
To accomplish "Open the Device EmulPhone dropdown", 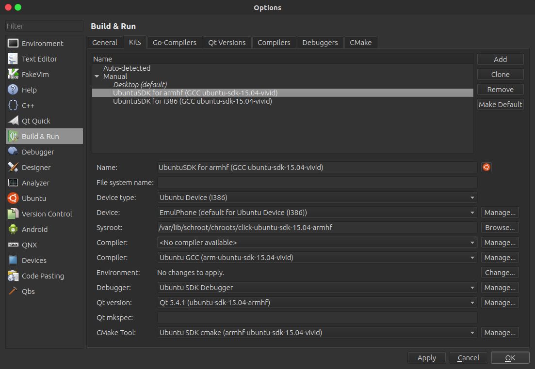I will (x=317, y=213).
